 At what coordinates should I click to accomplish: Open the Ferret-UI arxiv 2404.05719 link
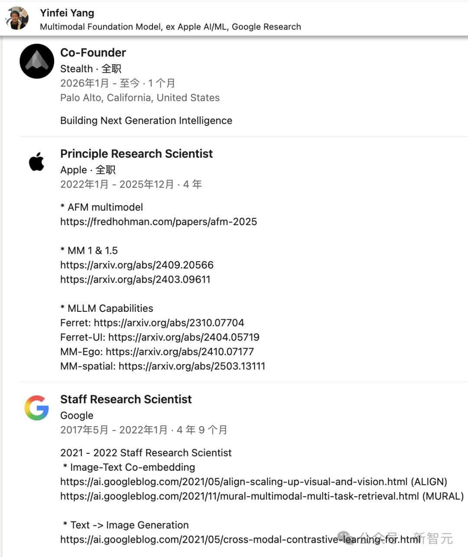(x=184, y=337)
